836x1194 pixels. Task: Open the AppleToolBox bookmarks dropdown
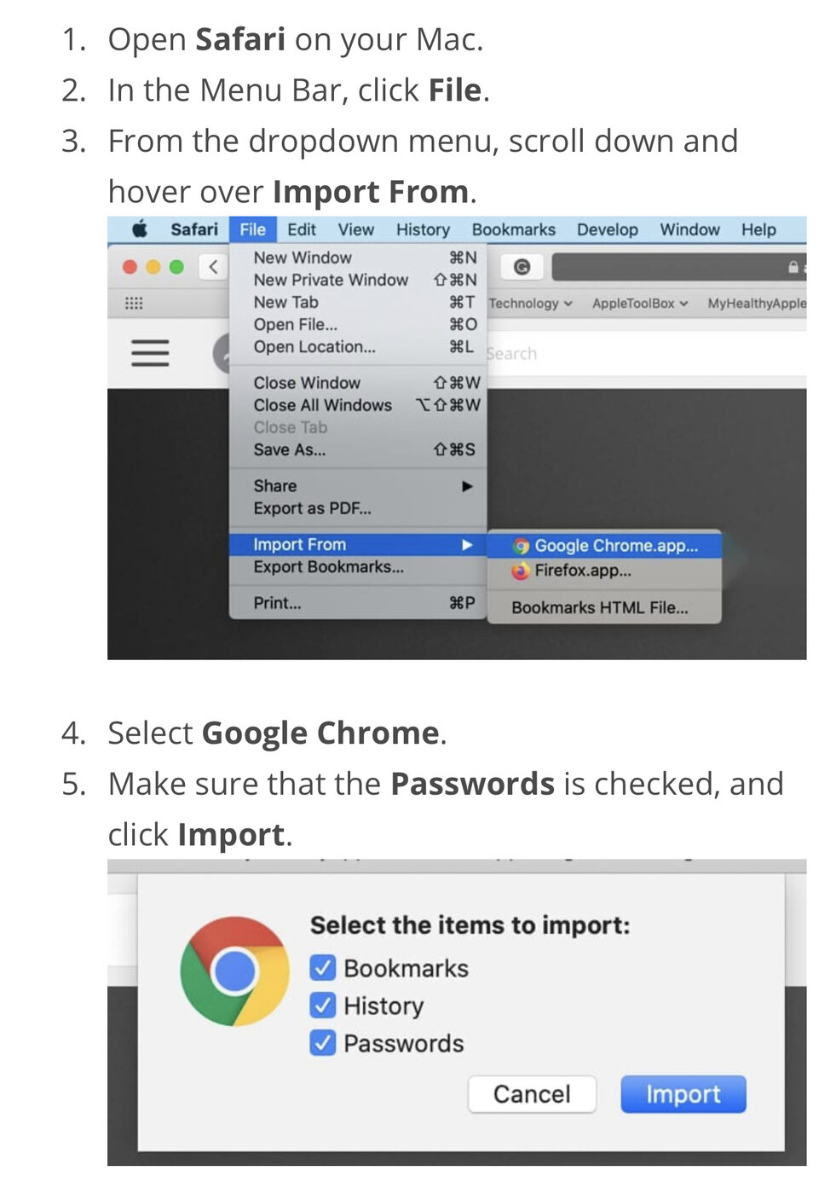pyautogui.click(x=640, y=303)
